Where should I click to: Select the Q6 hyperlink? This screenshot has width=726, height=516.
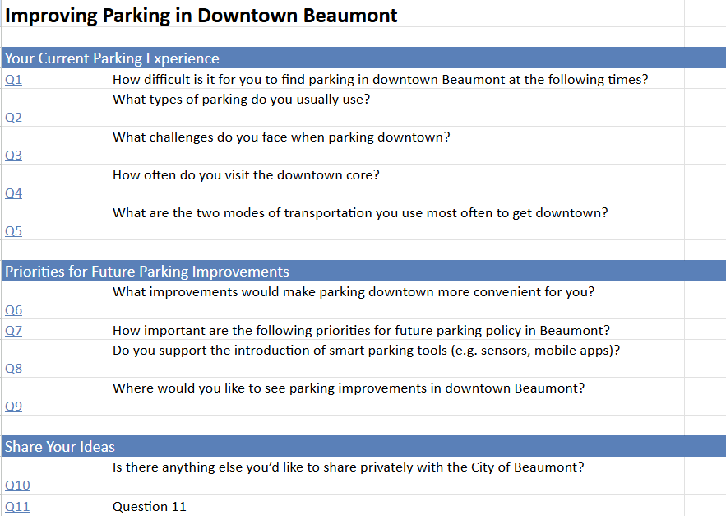coord(13,310)
